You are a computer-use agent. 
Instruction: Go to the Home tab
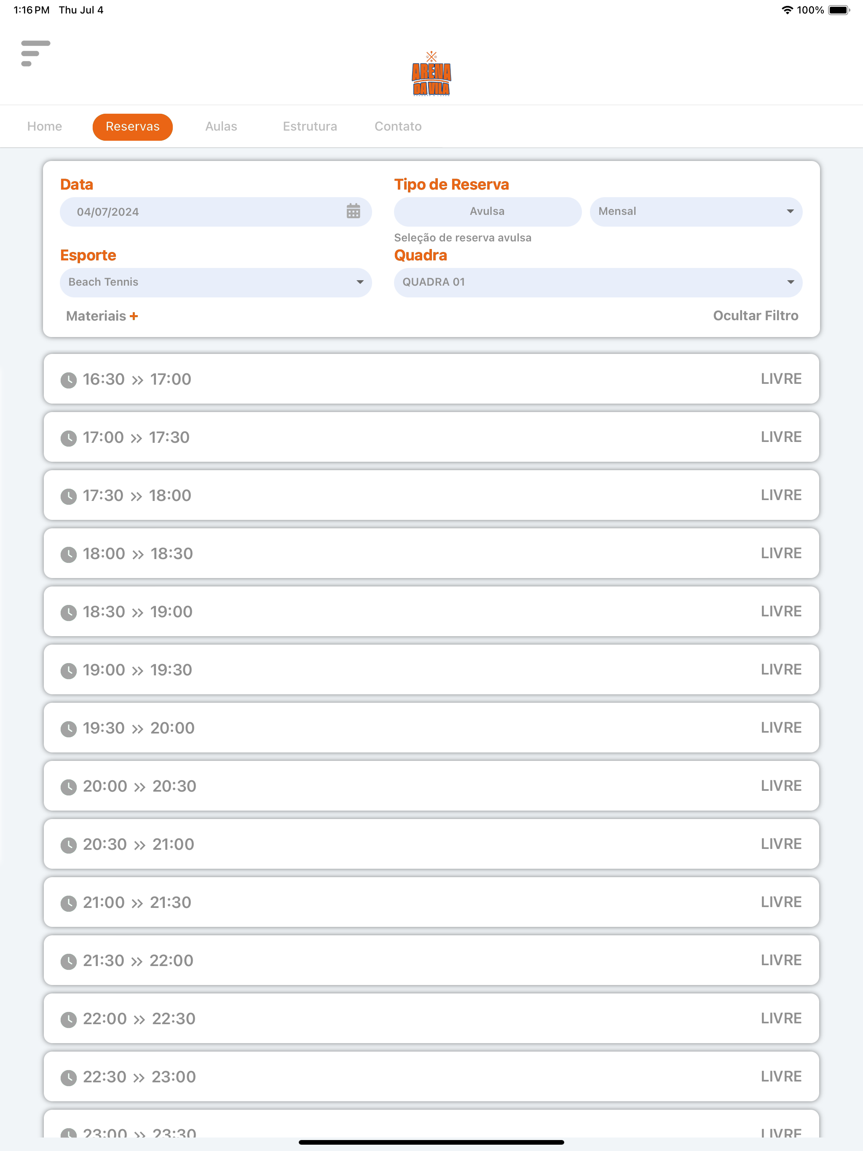(x=45, y=126)
